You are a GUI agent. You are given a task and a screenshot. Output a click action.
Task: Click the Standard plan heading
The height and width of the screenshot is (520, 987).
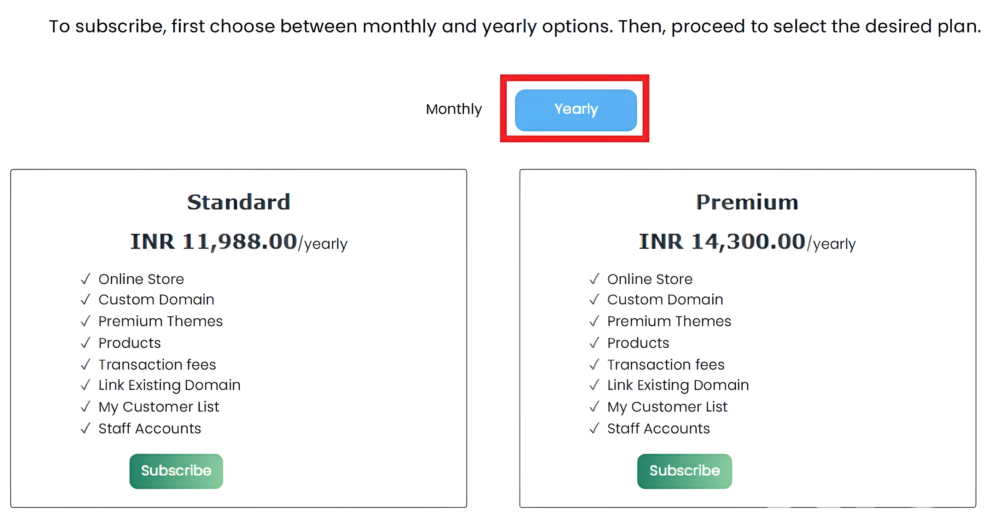(238, 202)
